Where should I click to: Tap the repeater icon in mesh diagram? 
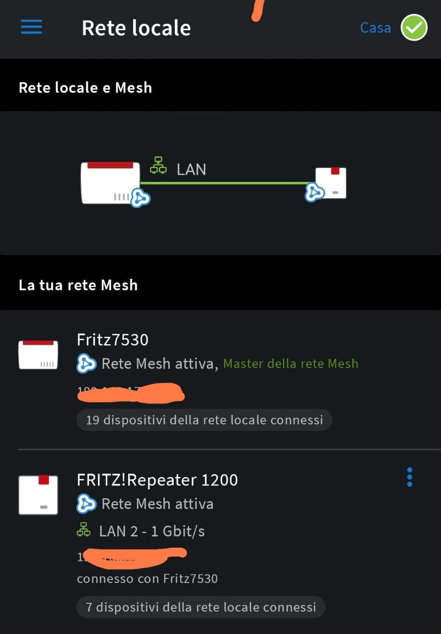[x=331, y=183]
